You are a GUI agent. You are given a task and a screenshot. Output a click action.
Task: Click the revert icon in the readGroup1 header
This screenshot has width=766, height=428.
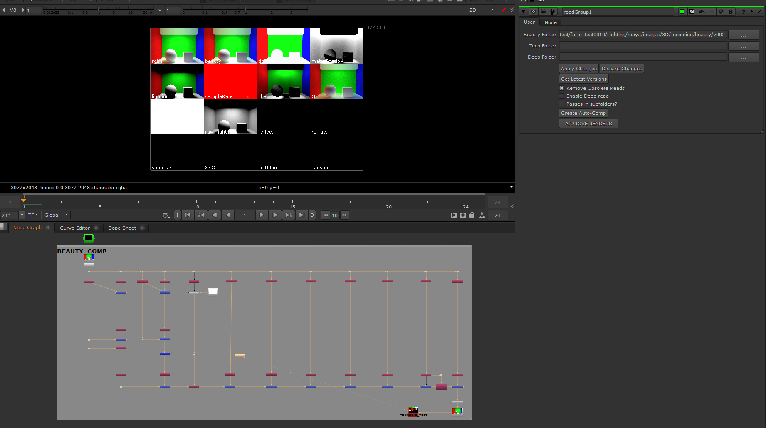[x=721, y=12]
